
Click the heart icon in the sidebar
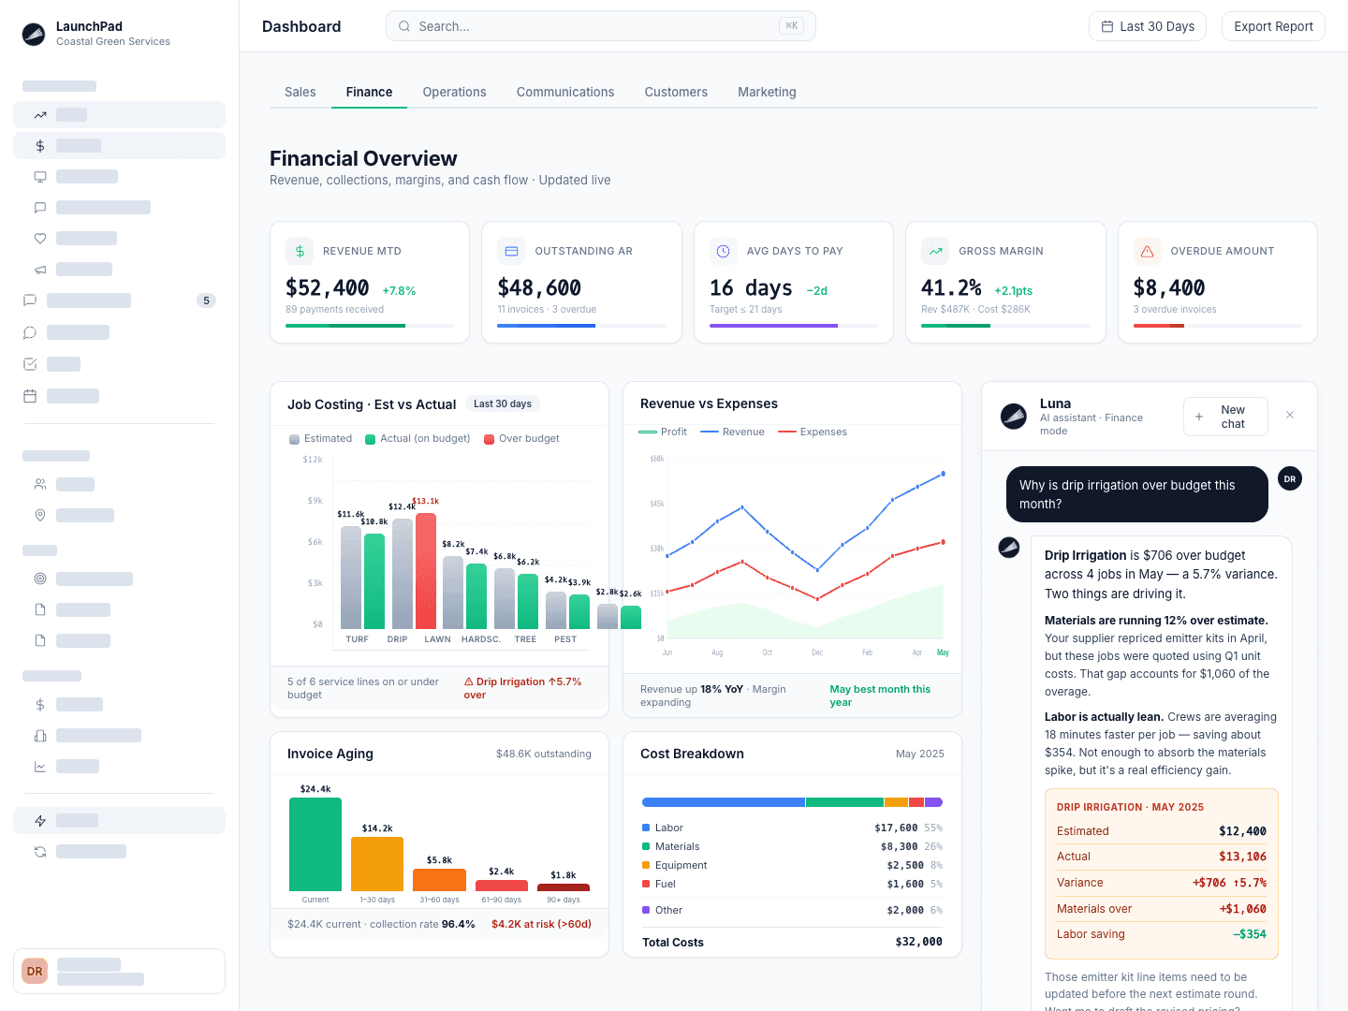[x=40, y=239]
